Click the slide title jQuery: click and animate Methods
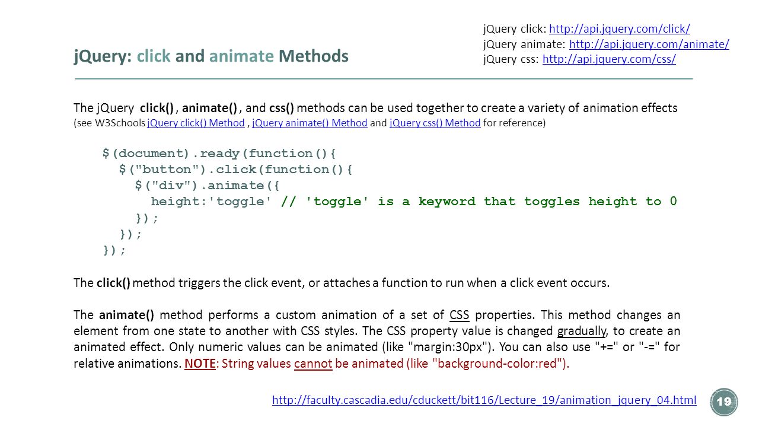Viewport: 759px width, 427px height. [x=211, y=56]
